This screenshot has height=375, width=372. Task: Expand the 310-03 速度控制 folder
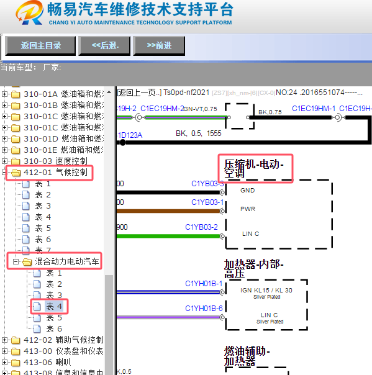point(4,161)
